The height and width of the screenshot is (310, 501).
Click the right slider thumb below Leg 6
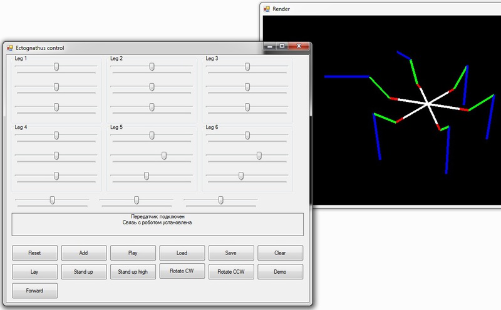click(221, 200)
